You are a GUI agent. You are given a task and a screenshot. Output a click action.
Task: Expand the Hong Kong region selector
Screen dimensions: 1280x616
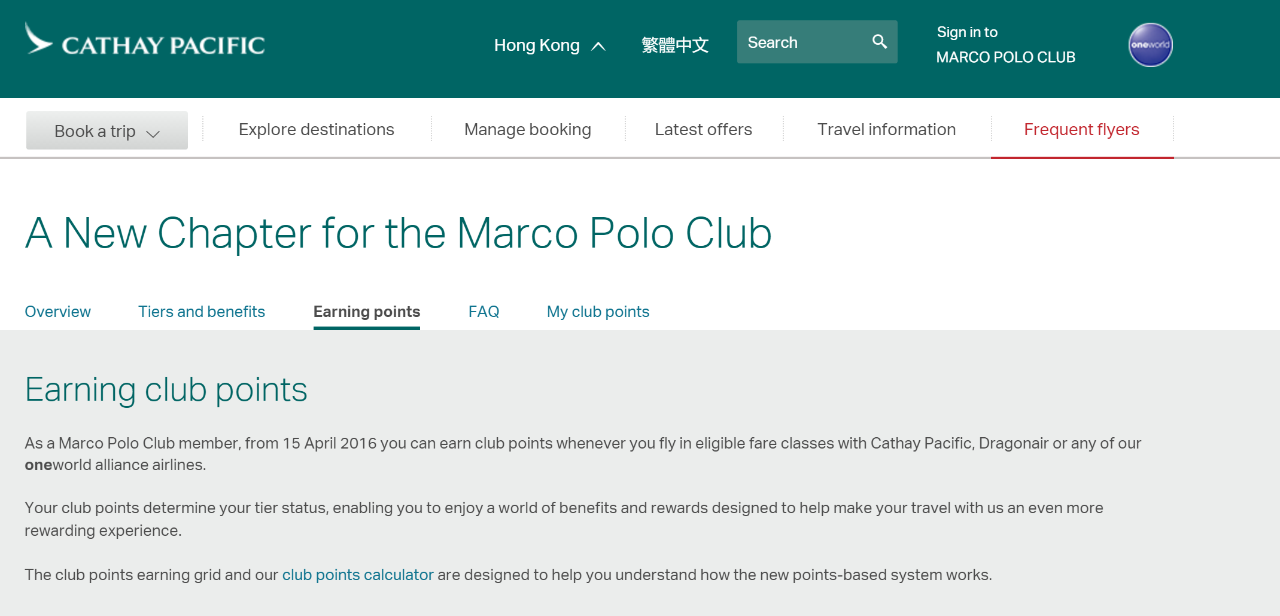(549, 45)
